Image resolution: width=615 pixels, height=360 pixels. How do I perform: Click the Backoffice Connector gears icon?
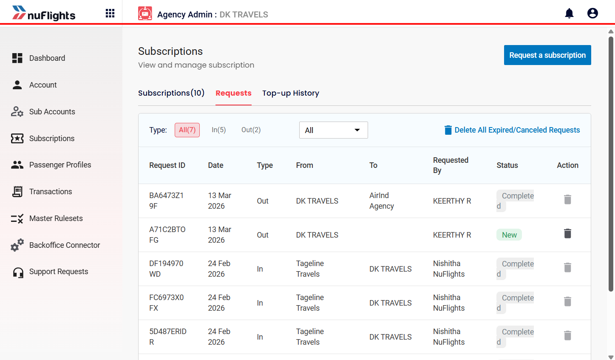click(x=17, y=245)
